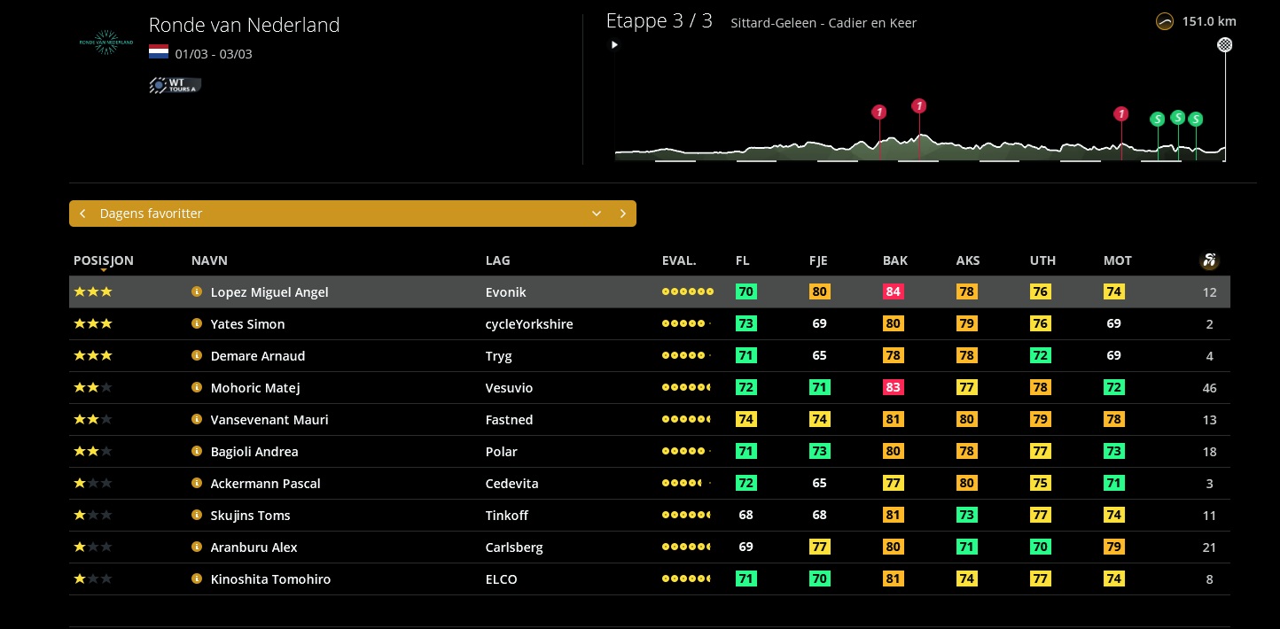The height and width of the screenshot is (629, 1280).
Task: Click the cyclist icon column header
Action: click(x=1209, y=260)
